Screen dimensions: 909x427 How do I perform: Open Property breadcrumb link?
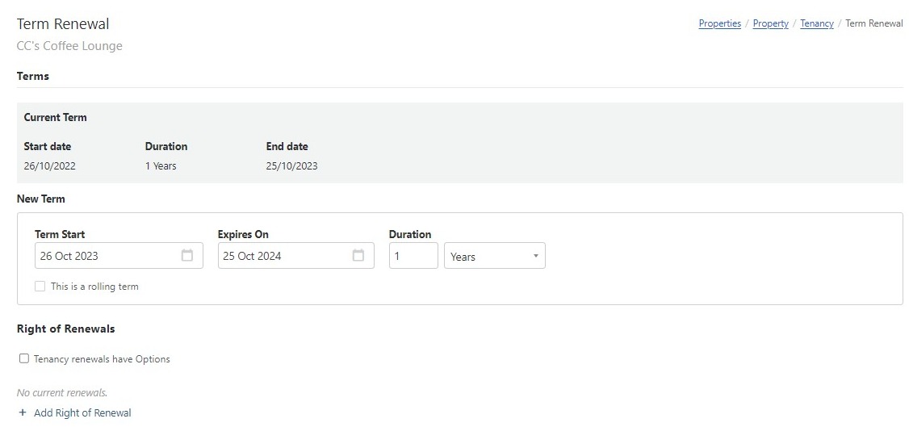770,23
